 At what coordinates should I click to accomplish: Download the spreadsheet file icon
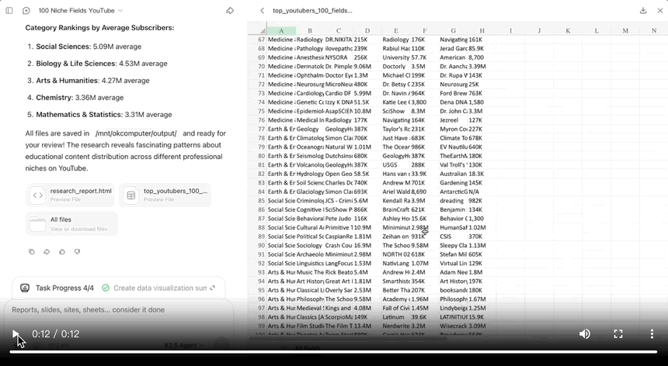coord(643,11)
